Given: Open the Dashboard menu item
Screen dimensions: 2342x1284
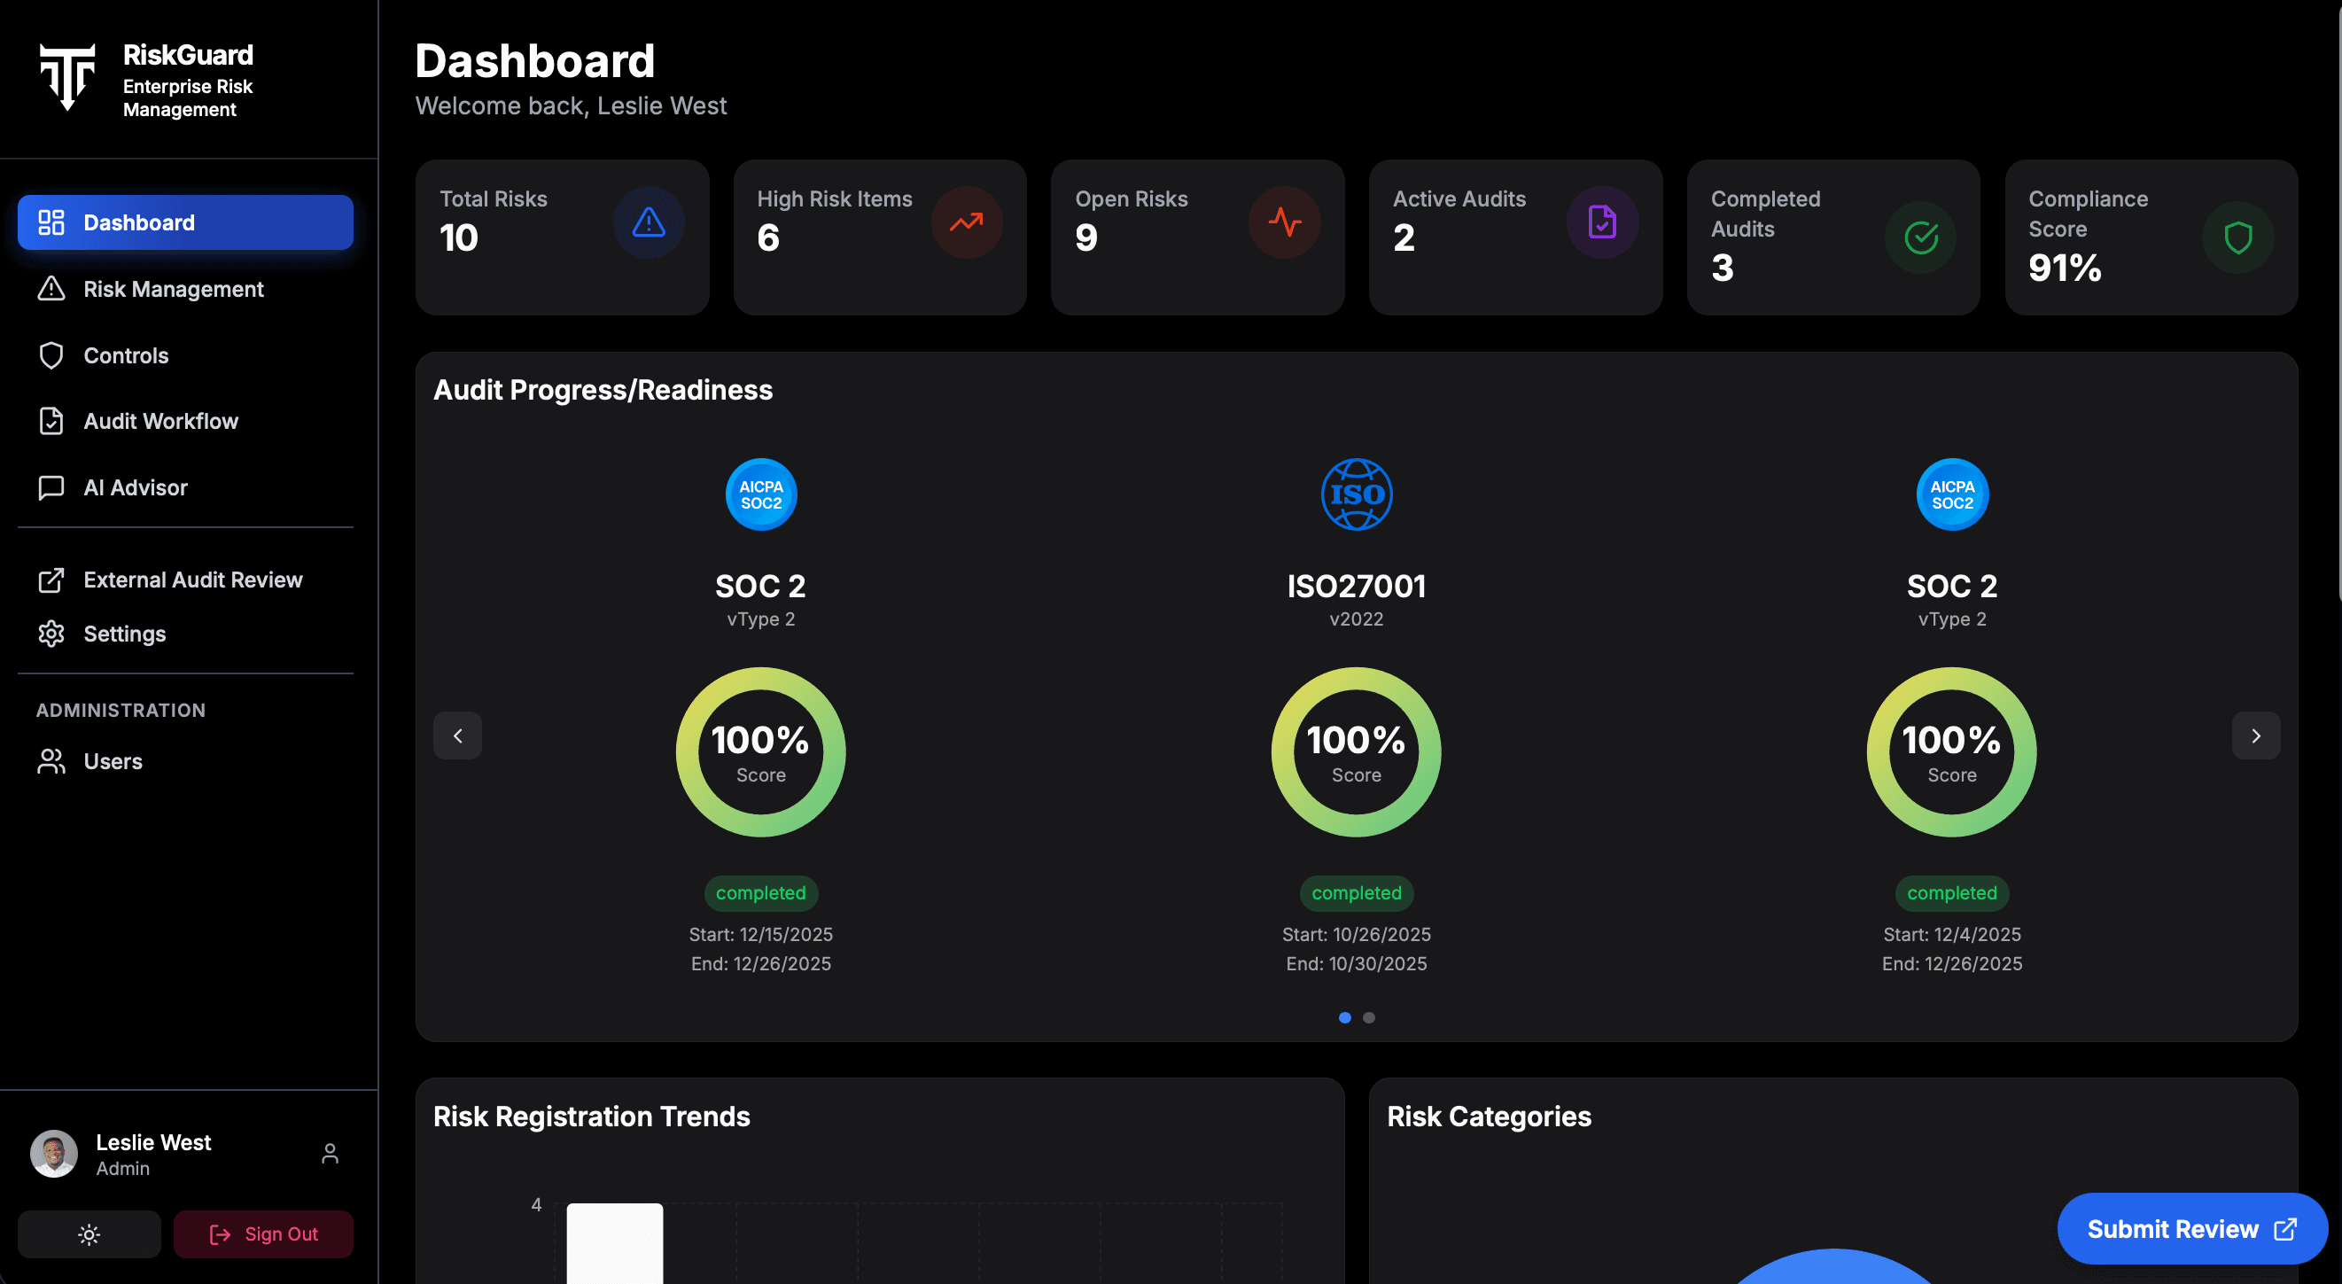Looking at the screenshot, I should pyautogui.click(x=185, y=222).
